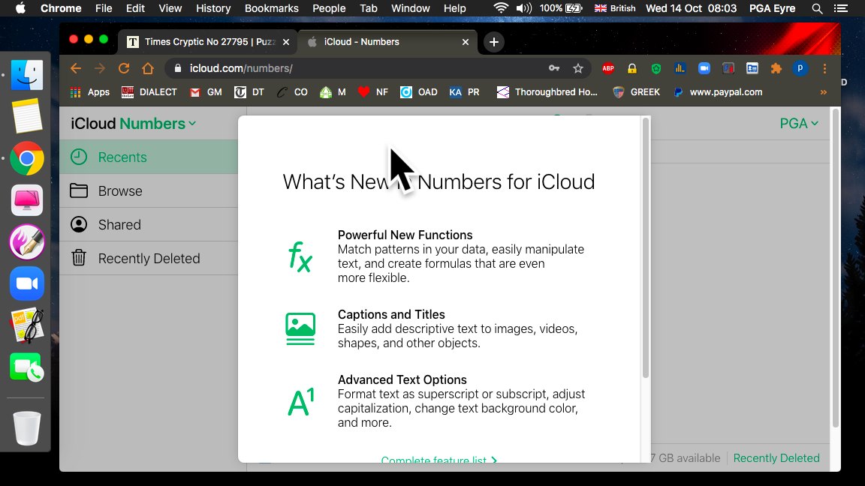Viewport: 865px width, 486px height.
Task: Open the PGA account dropdown
Action: point(798,124)
